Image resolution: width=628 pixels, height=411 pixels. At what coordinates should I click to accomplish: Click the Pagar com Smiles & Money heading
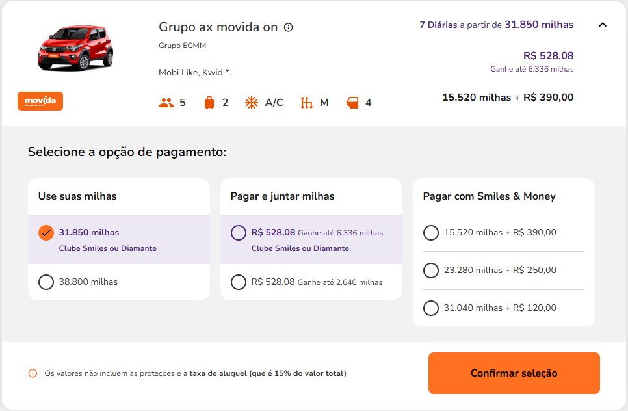click(489, 196)
